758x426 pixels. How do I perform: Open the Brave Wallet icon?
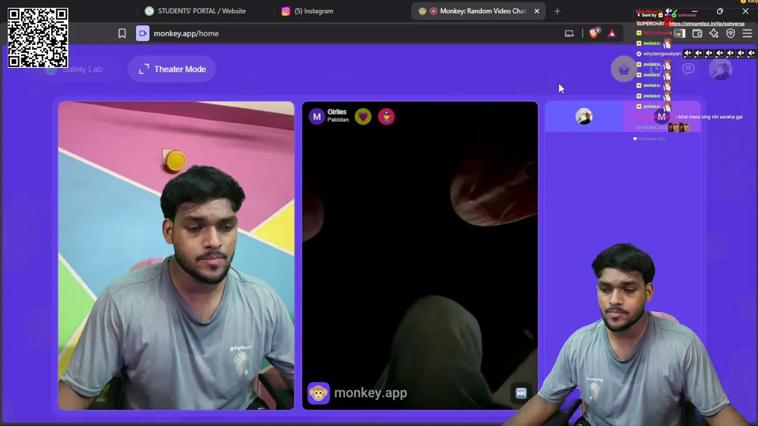click(x=697, y=34)
